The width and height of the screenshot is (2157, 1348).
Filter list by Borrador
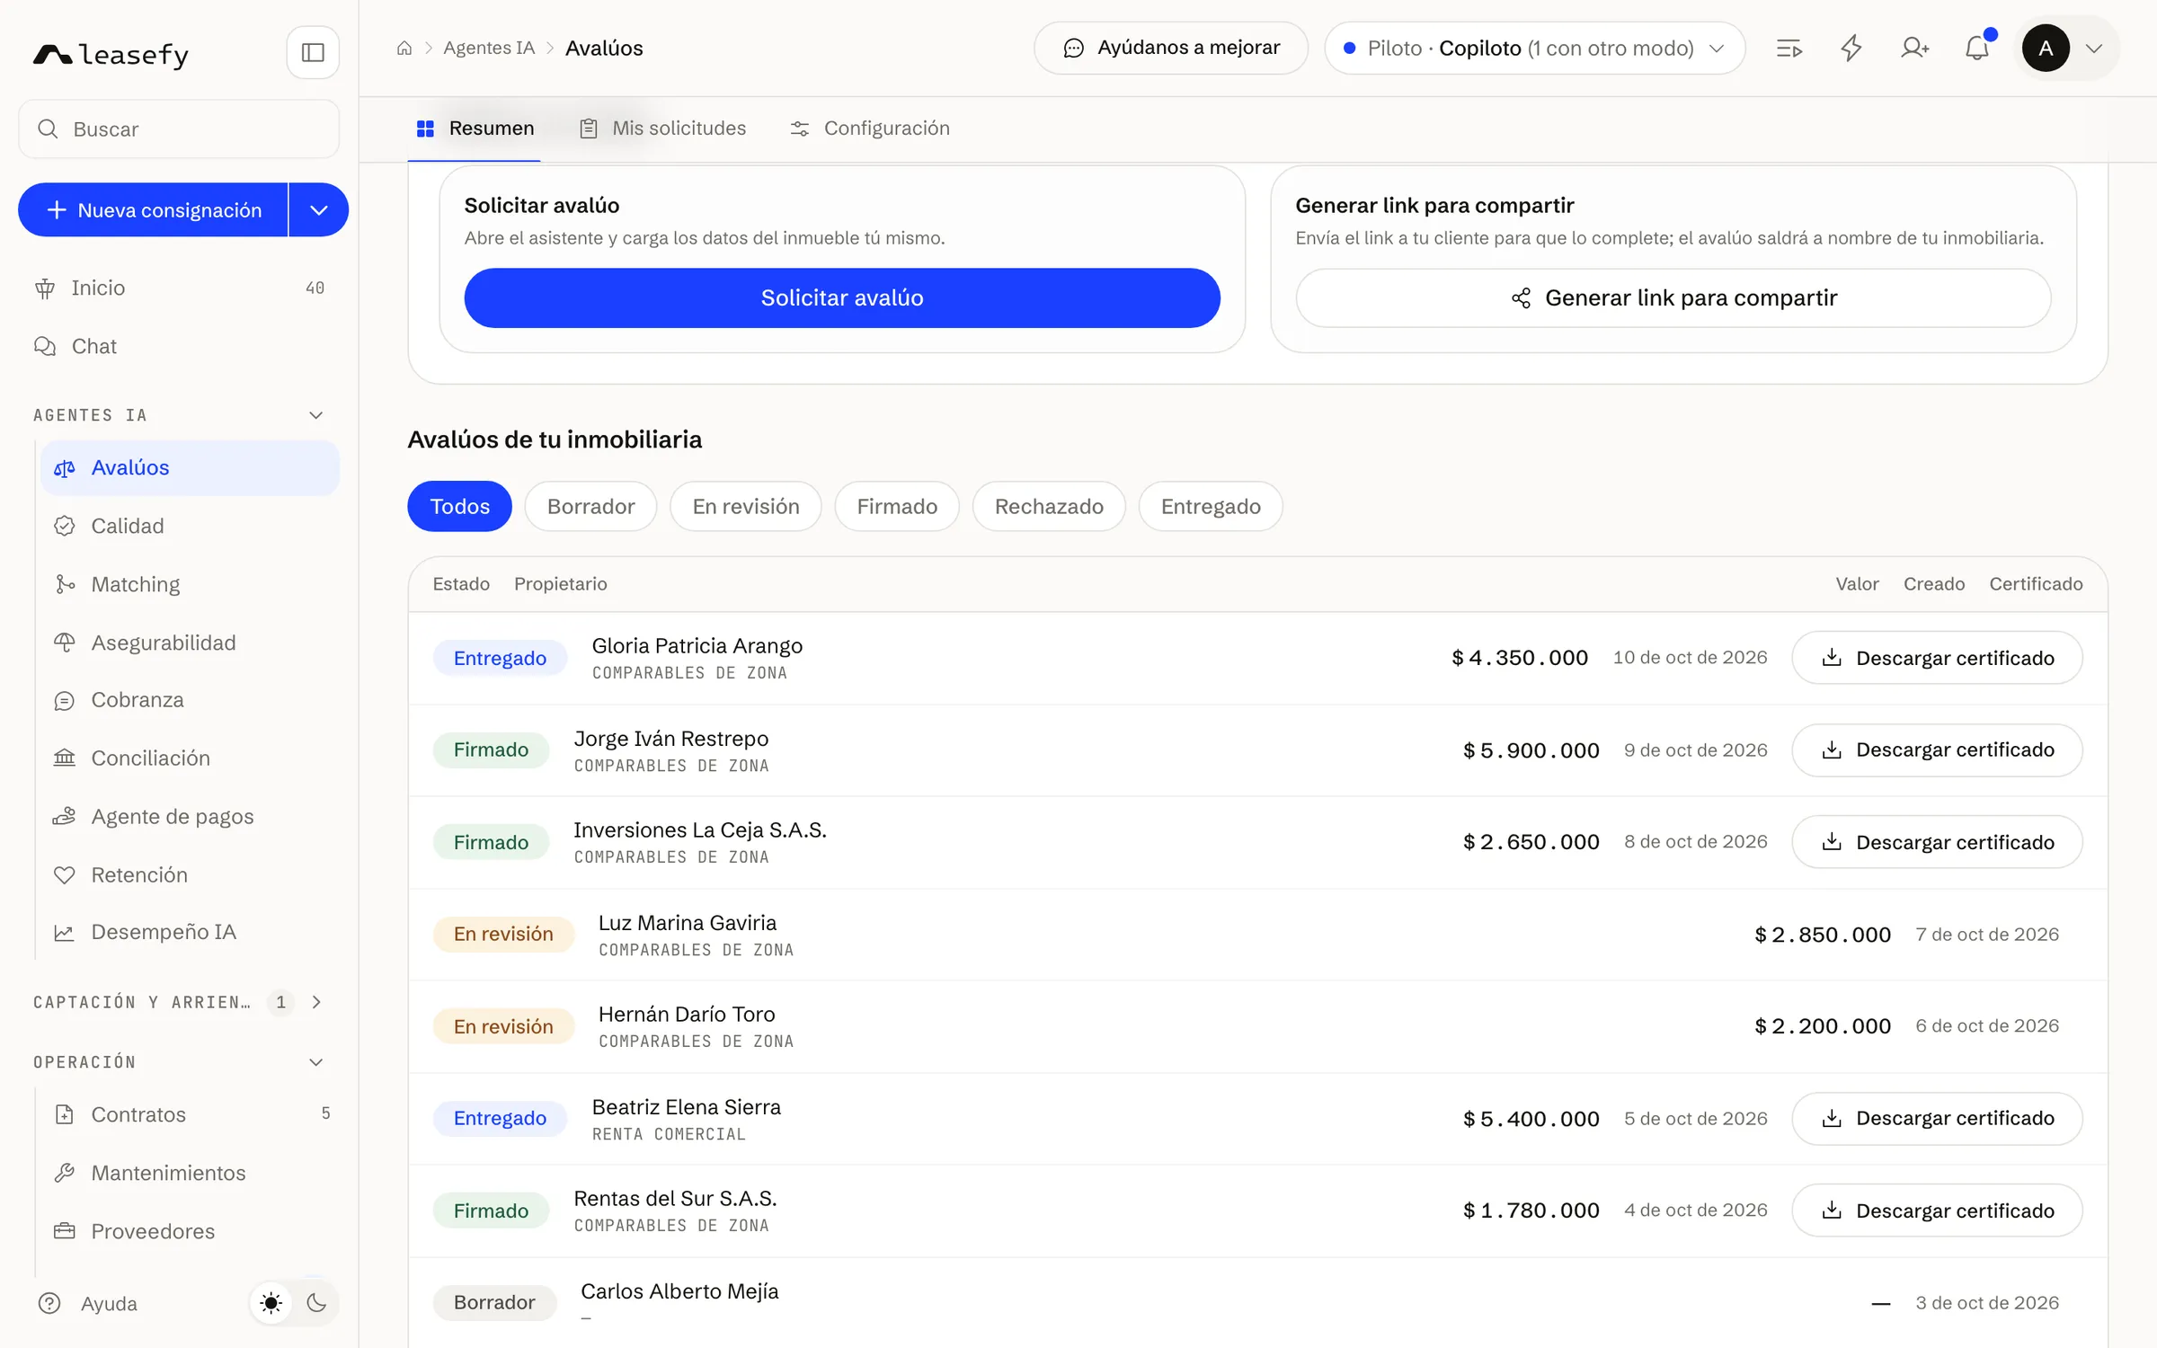(590, 507)
